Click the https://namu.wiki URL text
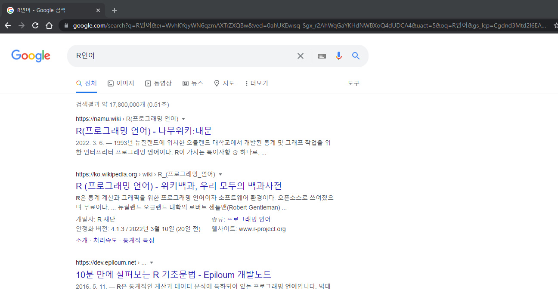Image resolution: width=558 pixels, height=290 pixels. click(98, 119)
